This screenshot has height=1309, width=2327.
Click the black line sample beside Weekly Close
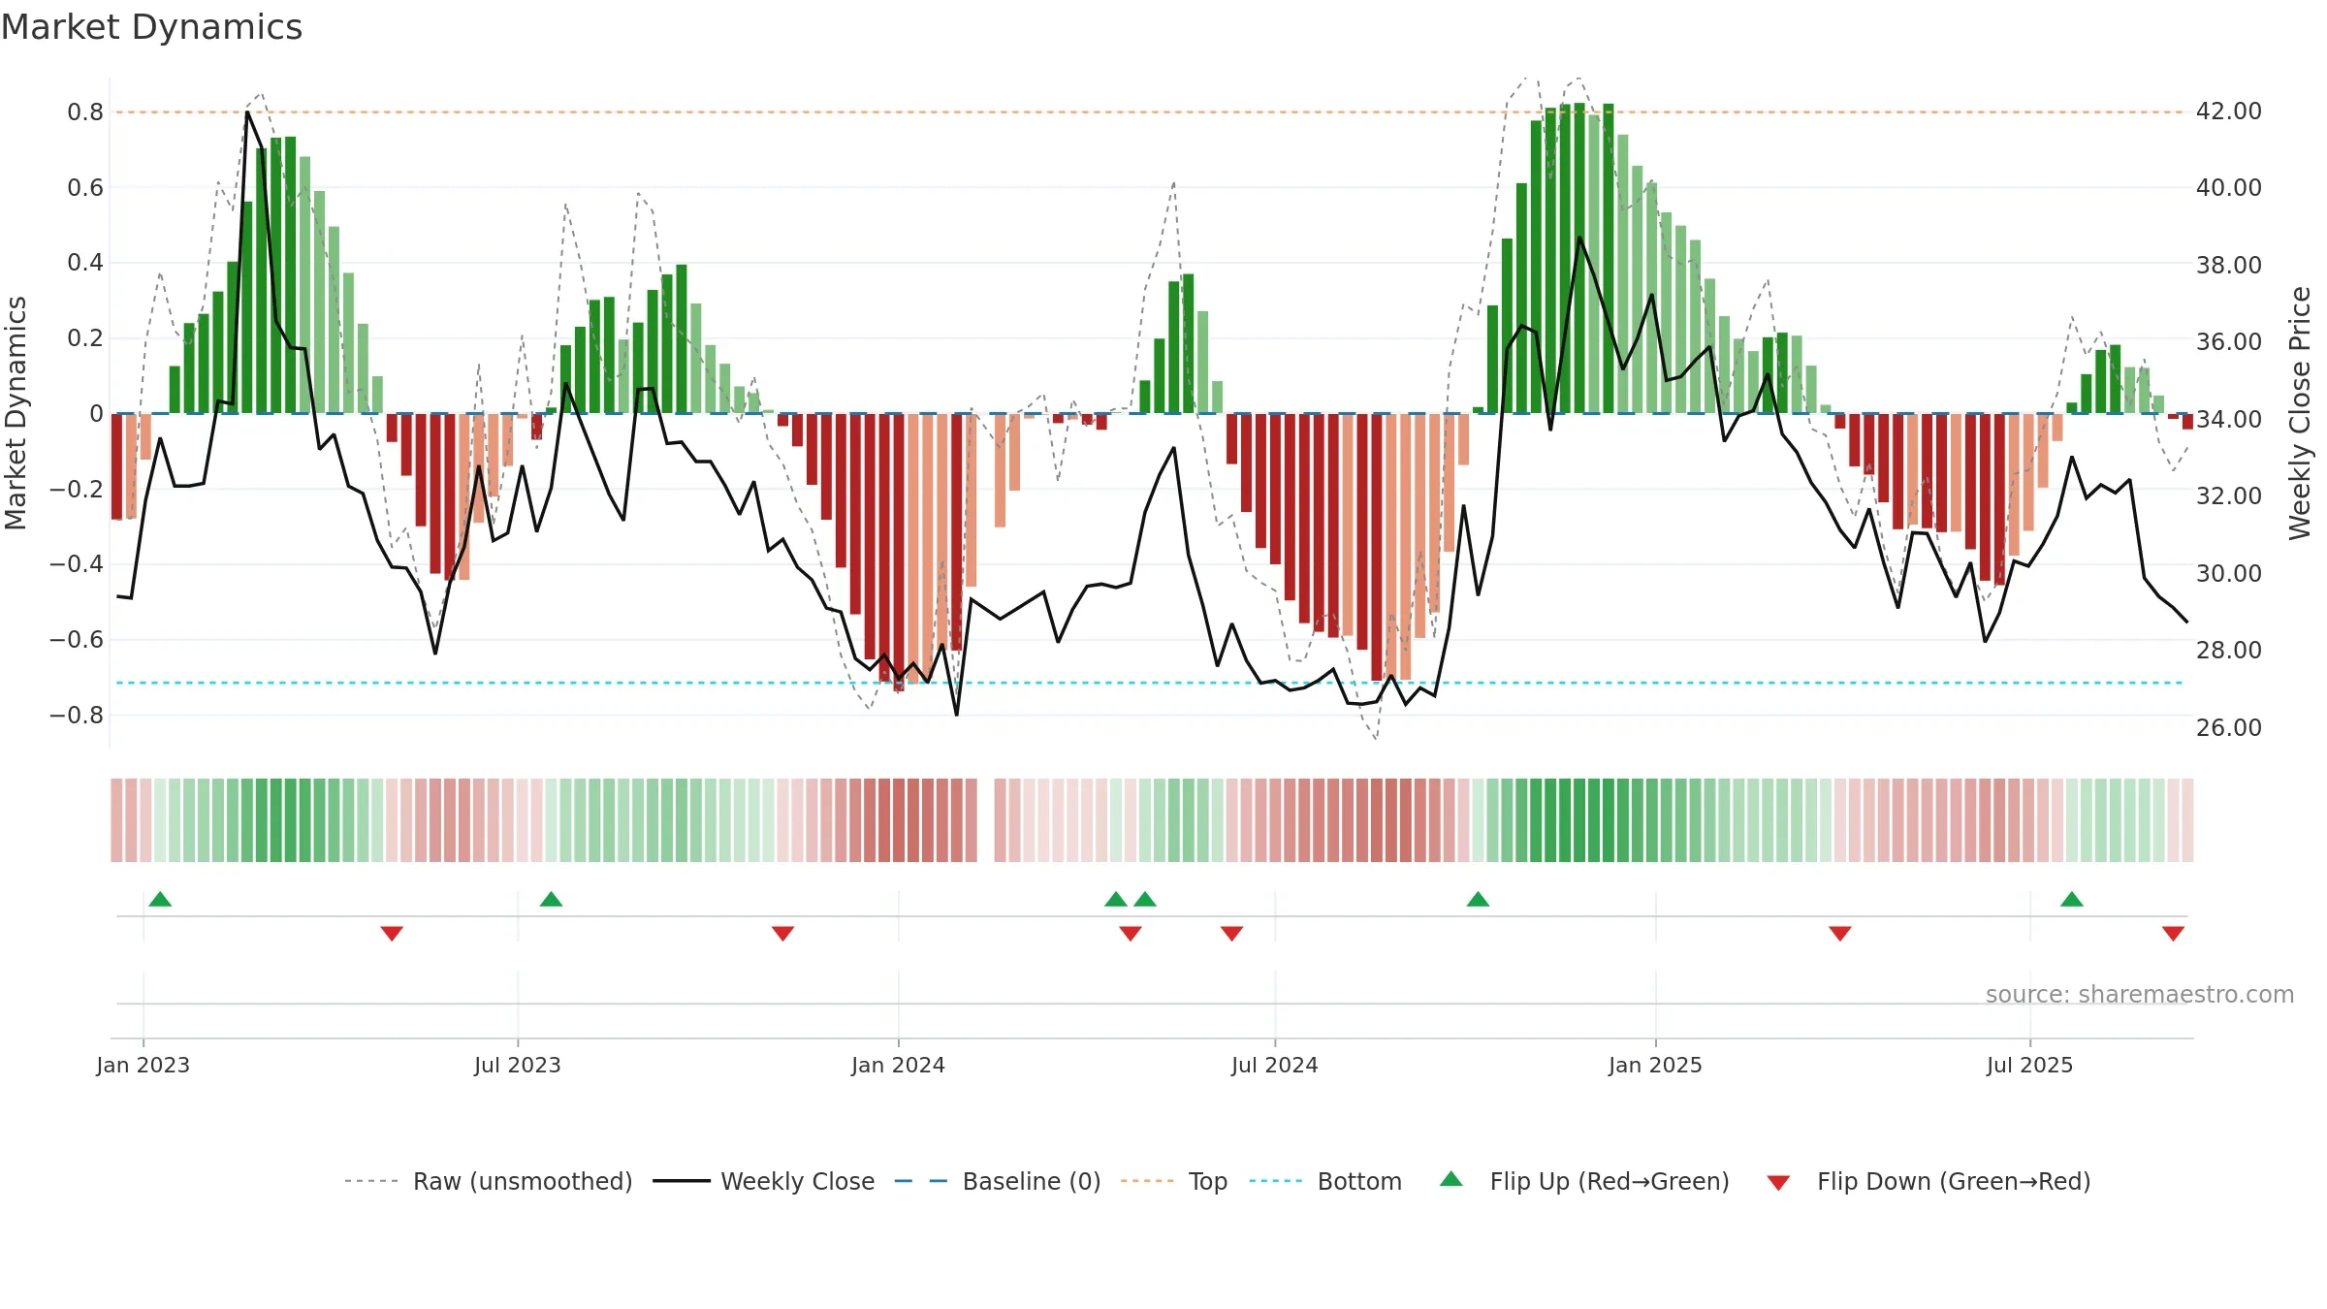pos(682,1181)
